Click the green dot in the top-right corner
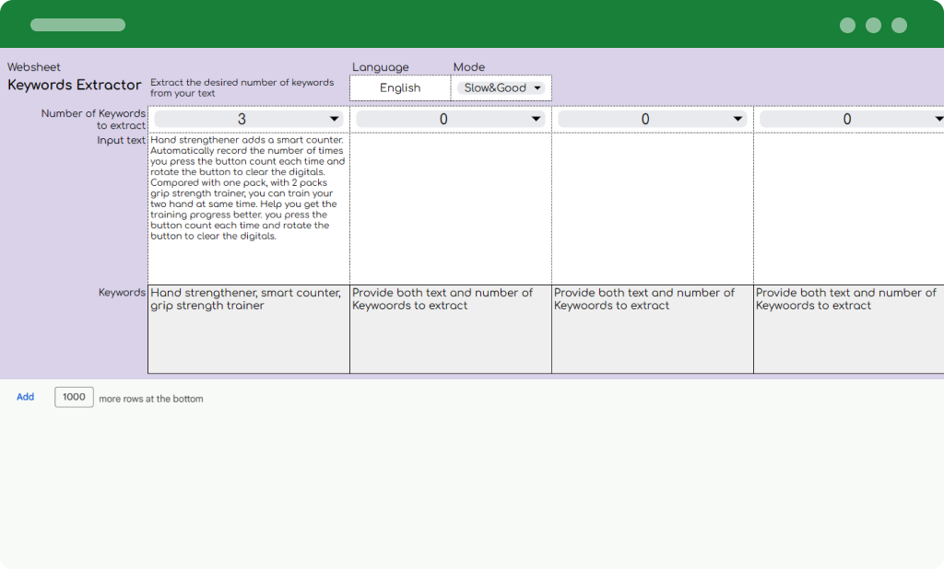The width and height of the screenshot is (944, 569). [899, 25]
